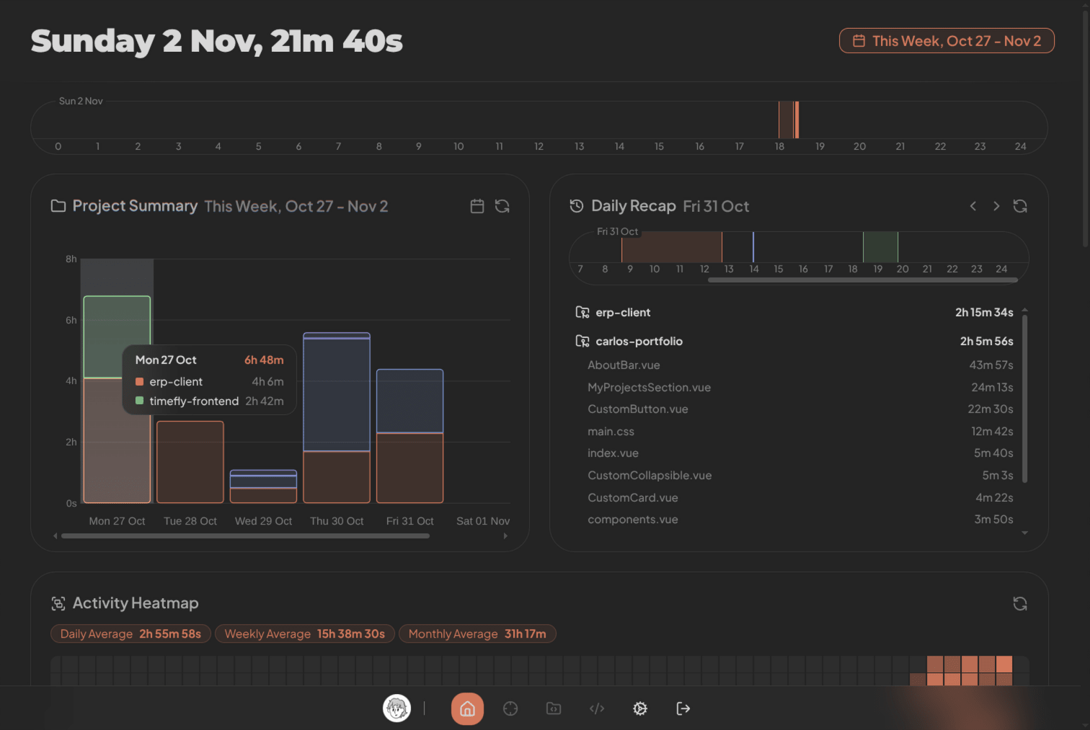Image resolution: width=1090 pixels, height=730 pixels.
Task: Select the AboutBar.vue file entry
Action: [624, 365]
